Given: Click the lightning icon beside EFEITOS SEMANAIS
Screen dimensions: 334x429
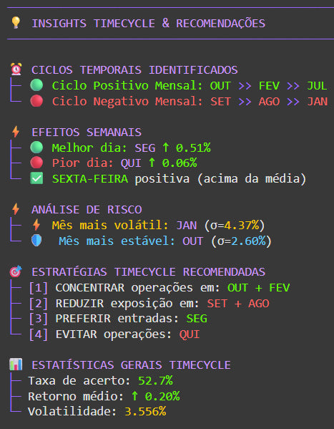Looking at the screenshot, I should pyautogui.click(x=16, y=132).
